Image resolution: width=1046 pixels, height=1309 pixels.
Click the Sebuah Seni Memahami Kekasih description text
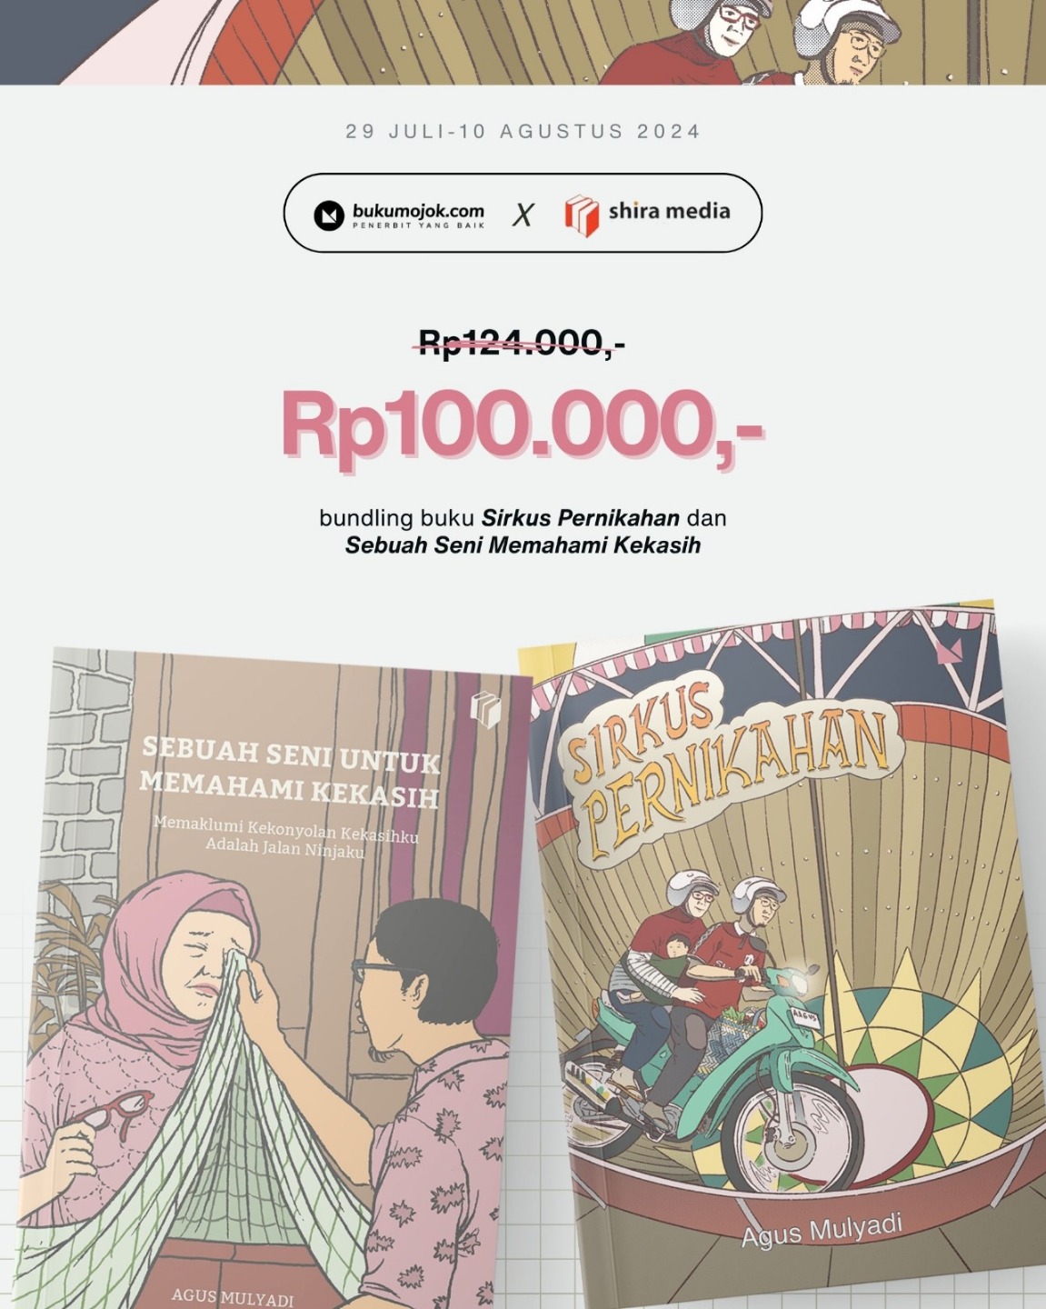point(523,545)
